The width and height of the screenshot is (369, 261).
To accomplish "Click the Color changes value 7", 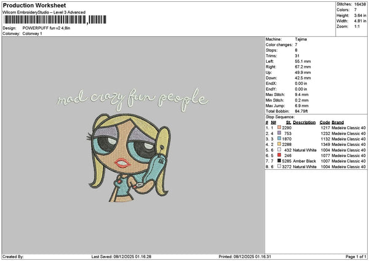I will tap(296, 45).
